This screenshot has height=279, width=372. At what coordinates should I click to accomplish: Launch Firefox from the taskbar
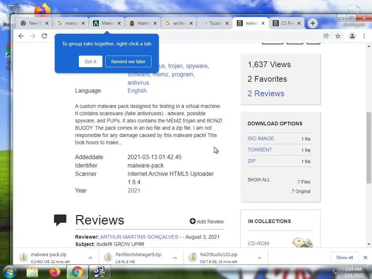(54, 272)
